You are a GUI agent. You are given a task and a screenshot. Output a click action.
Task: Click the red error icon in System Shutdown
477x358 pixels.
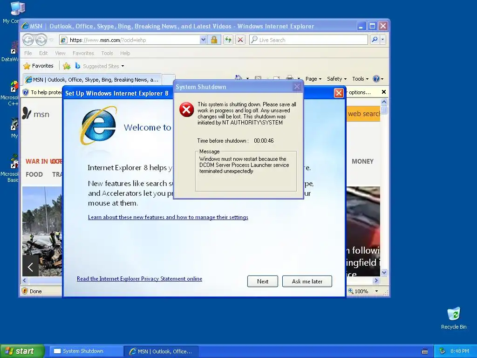(x=186, y=110)
